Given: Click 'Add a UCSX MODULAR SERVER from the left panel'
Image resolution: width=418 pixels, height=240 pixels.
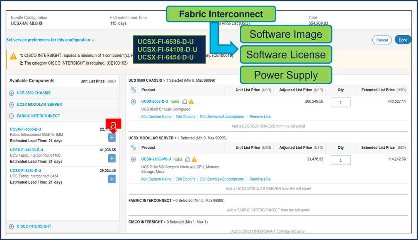Looking at the screenshot, I should [x=268, y=189].
